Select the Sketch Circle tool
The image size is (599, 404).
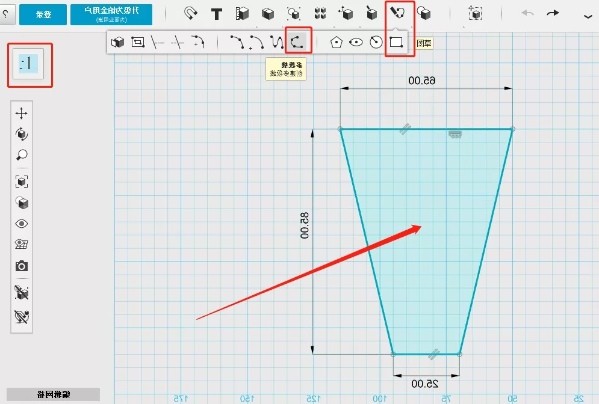pos(376,42)
